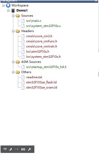99x156 pixels.
Task: Click file icon beside src\system_stm32f10x.c
Action: [x=23, y=26]
